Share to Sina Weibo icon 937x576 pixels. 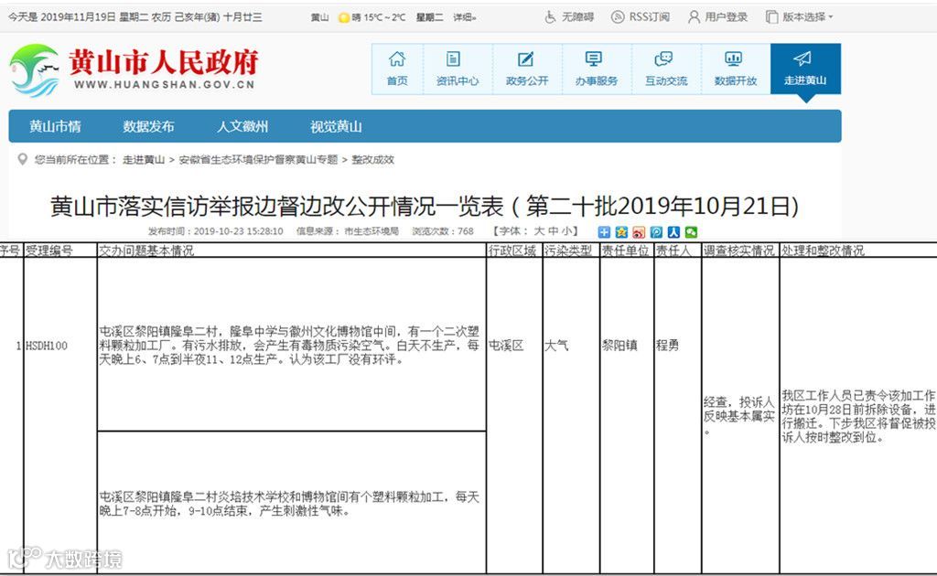639,232
